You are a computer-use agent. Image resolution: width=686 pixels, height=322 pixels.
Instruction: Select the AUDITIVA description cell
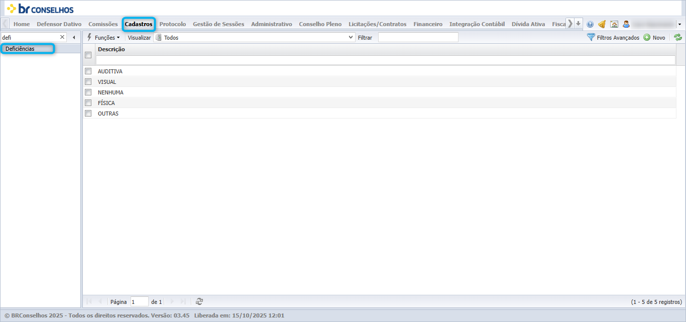click(x=110, y=71)
